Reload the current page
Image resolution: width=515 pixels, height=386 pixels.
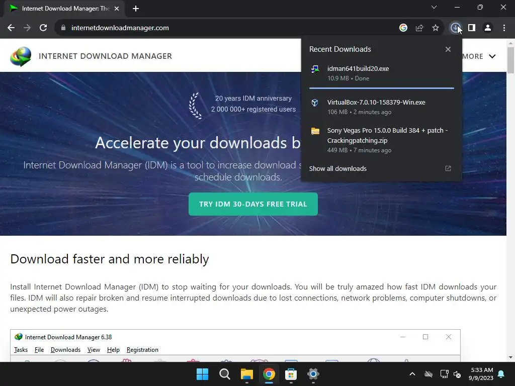(x=43, y=28)
